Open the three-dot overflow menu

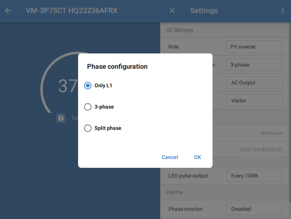(x=283, y=11)
